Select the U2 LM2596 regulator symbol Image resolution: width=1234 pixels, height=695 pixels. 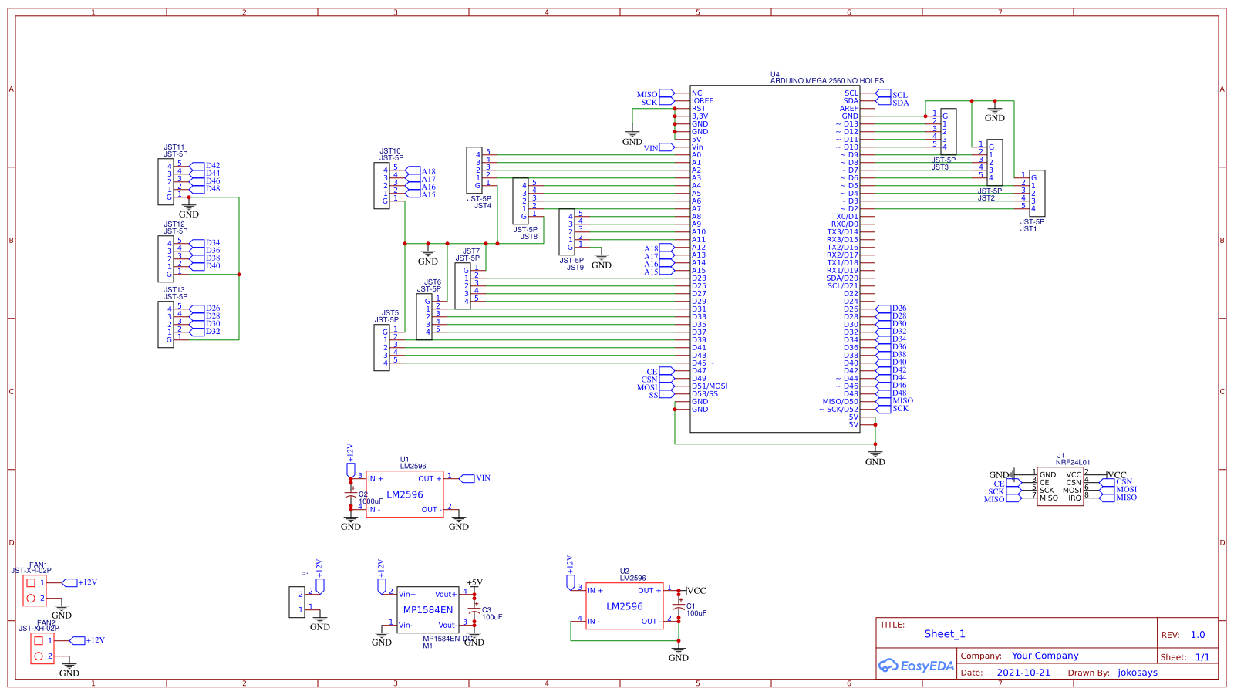625,606
